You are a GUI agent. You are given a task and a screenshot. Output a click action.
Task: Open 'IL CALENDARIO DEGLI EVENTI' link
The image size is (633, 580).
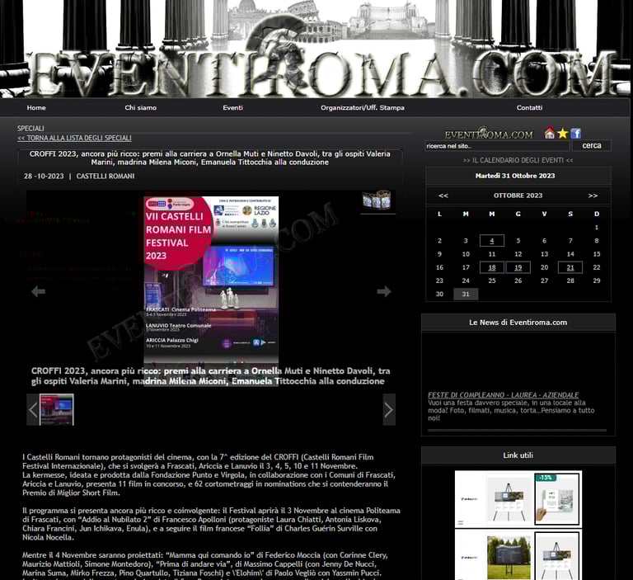click(518, 160)
